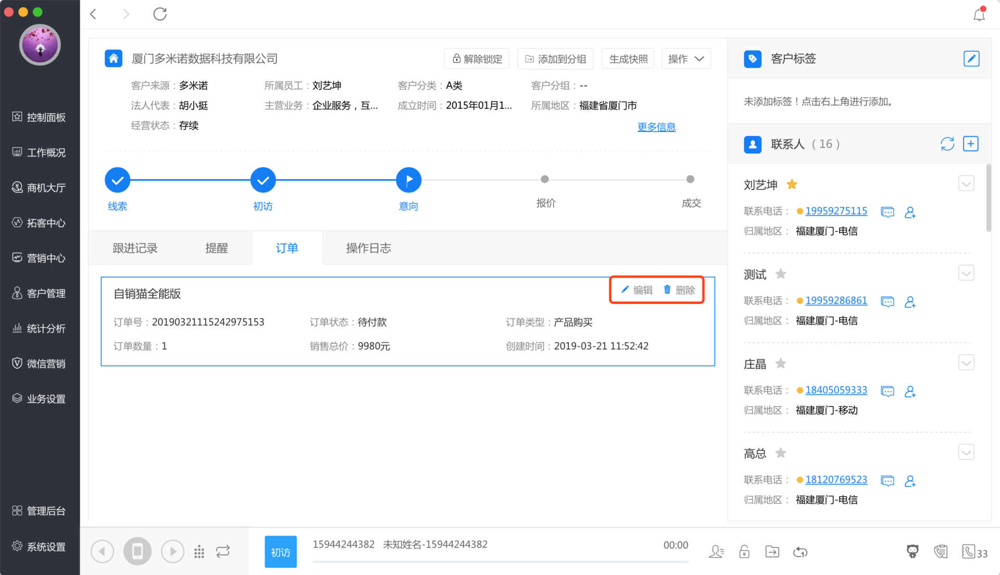The height and width of the screenshot is (575, 1000).
Task: Add-contact person icon beside 19959275115
Action: pyautogui.click(x=910, y=212)
